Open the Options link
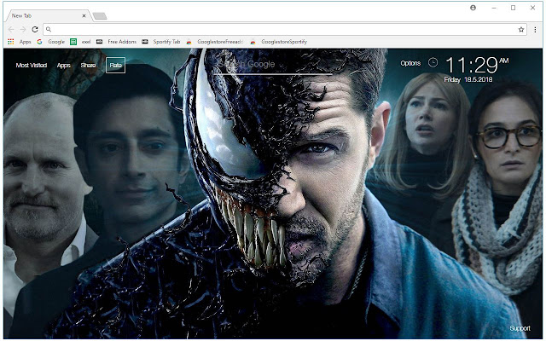Viewport: 546px width, 341px height. click(x=410, y=63)
